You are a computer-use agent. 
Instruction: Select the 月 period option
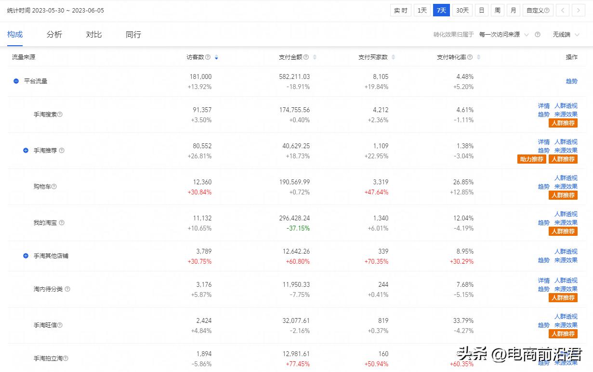[513, 10]
